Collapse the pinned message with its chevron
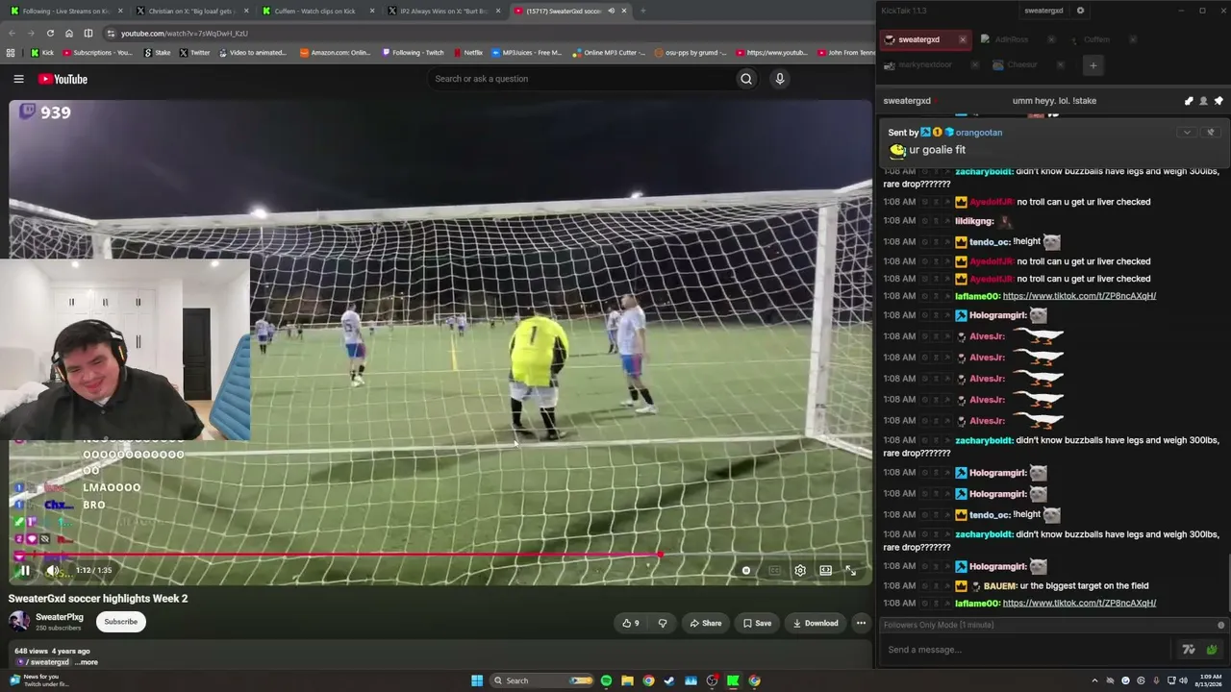The width and height of the screenshot is (1231, 692). tap(1187, 133)
